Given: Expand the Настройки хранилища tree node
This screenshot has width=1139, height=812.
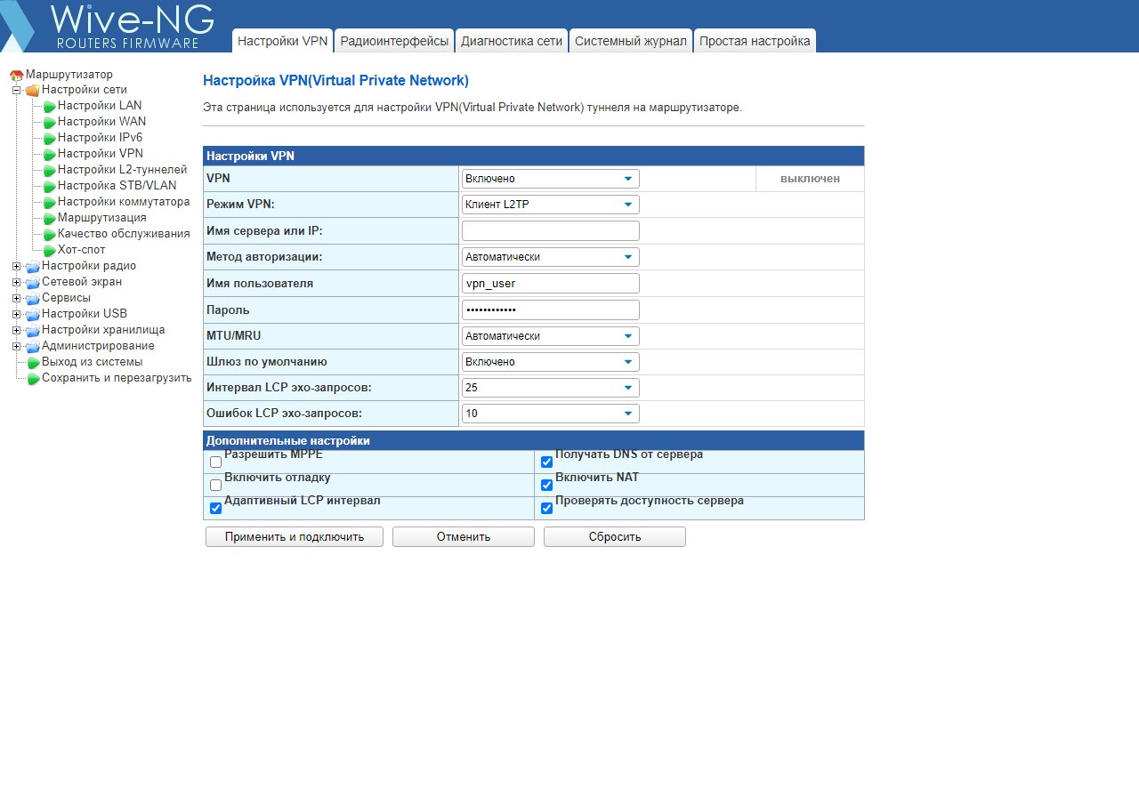Looking at the screenshot, I should click(x=16, y=331).
